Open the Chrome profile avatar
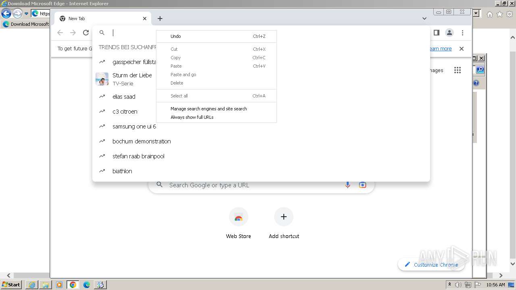This screenshot has width=516, height=290. coord(449,33)
